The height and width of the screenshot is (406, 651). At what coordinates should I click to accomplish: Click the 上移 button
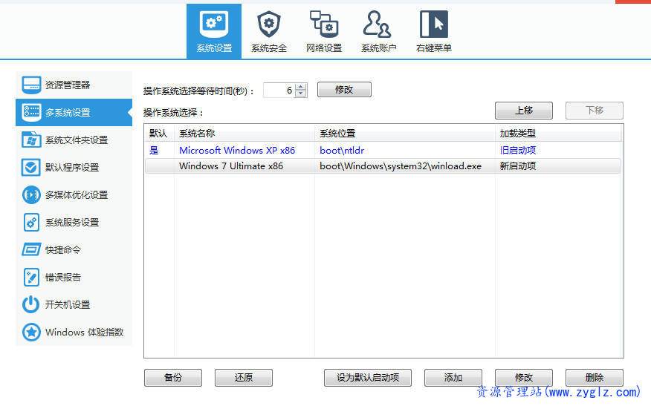click(x=523, y=111)
